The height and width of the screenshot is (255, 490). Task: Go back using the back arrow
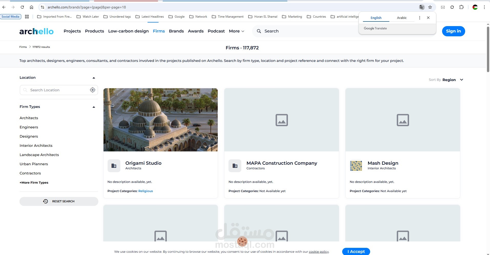click(x=4, y=7)
